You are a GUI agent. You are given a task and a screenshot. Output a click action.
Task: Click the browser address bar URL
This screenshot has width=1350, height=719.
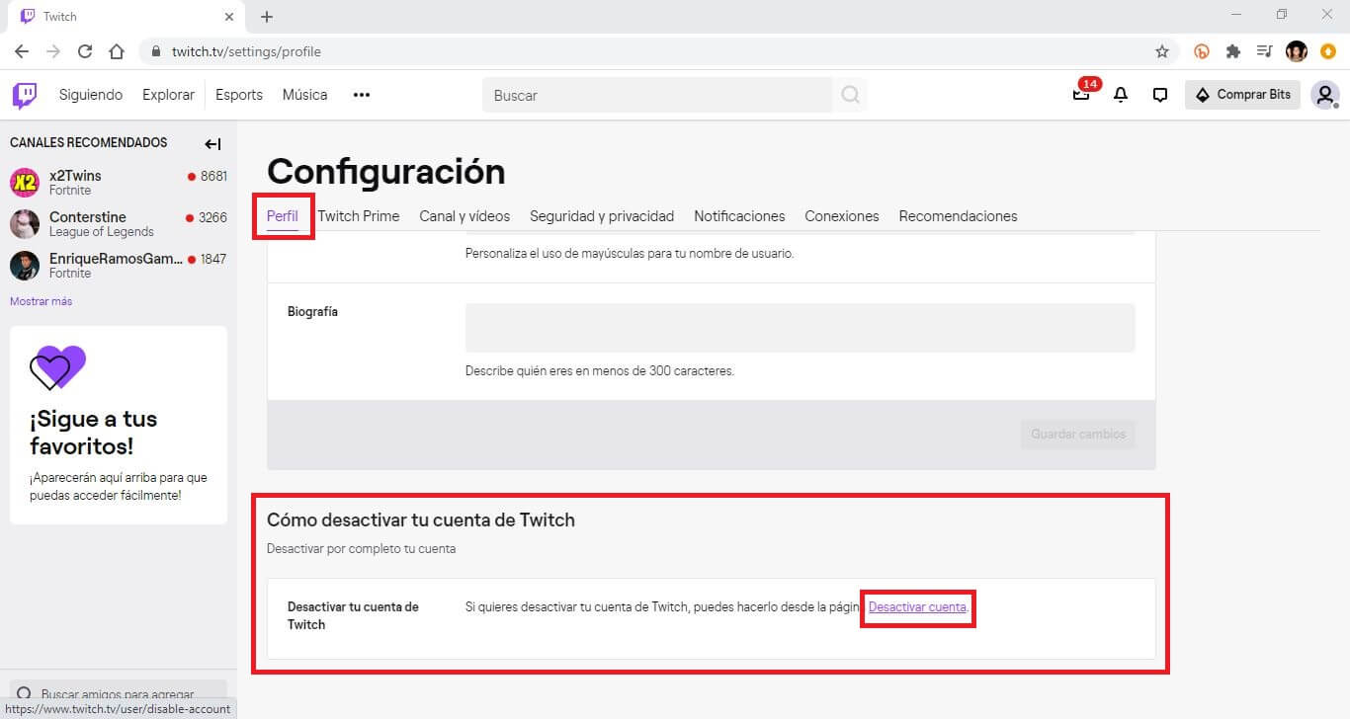(246, 51)
